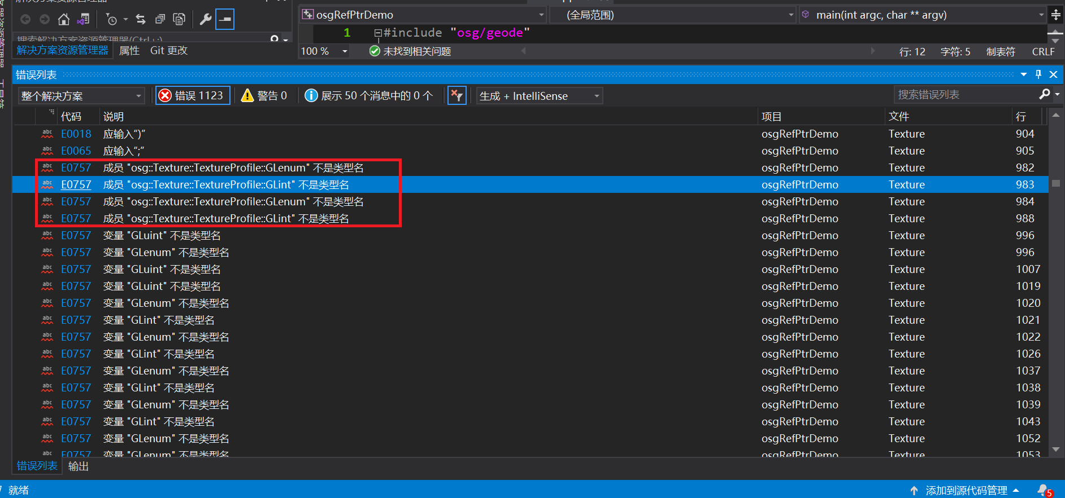1065x498 pixels.
Task: Open the notifications bell in status bar
Action: 1045,490
